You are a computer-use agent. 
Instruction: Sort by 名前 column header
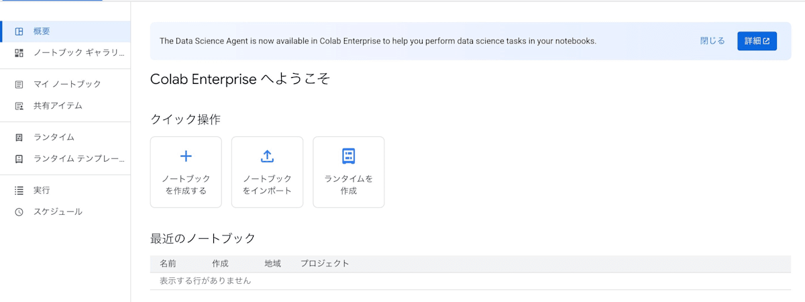coord(168,264)
